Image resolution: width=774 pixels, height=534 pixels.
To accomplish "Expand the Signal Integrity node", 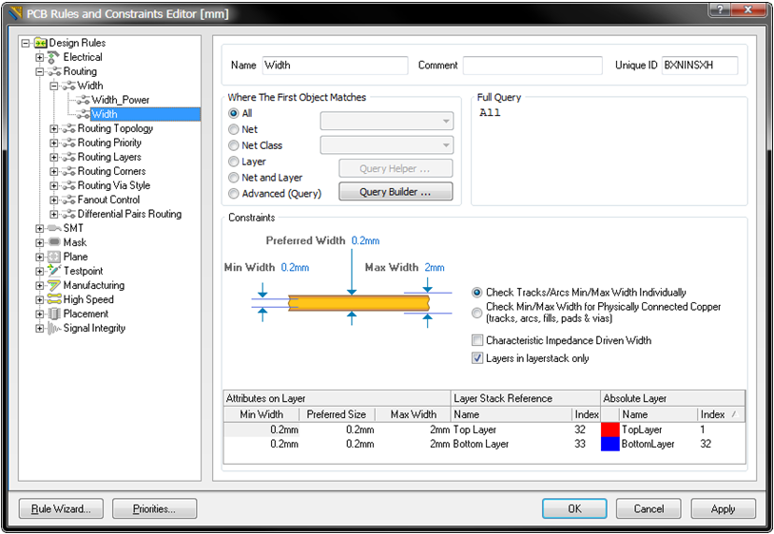I will [40, 329].
